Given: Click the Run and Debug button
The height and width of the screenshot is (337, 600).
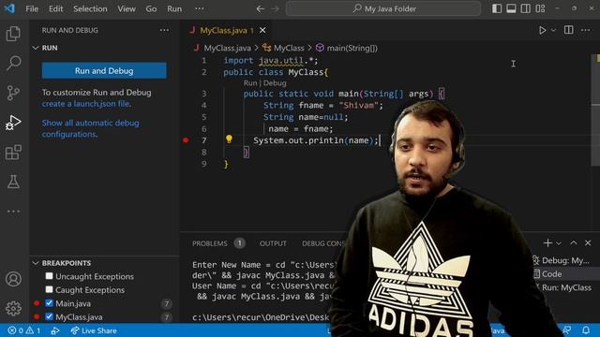Looking at the screenshot, I should pos(104,71).
